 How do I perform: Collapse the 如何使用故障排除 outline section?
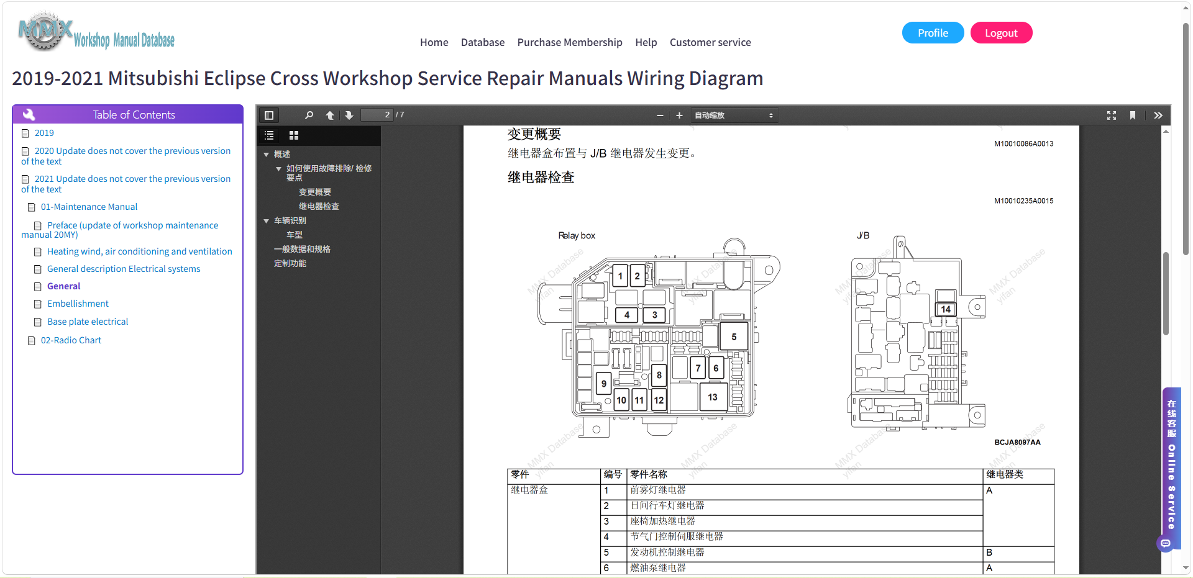click(x=279, y=169)
